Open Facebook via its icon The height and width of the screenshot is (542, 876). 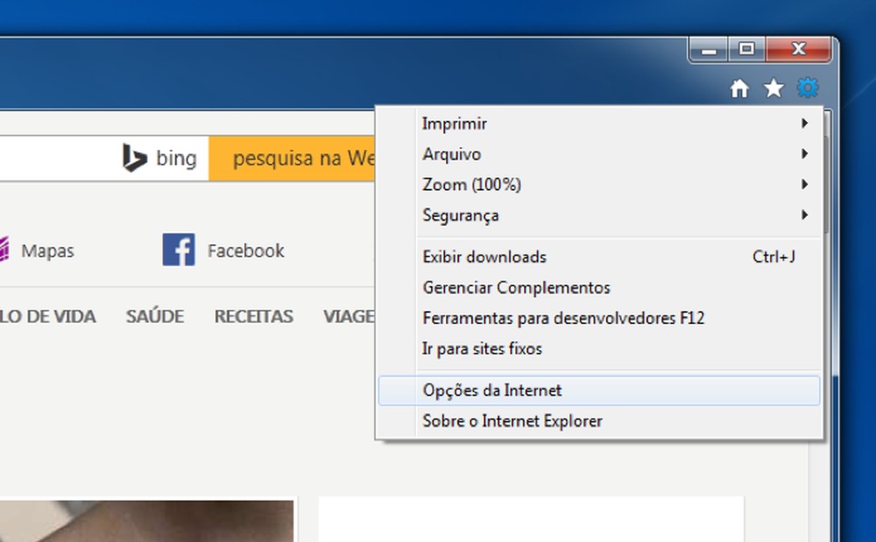coord(179,250)
